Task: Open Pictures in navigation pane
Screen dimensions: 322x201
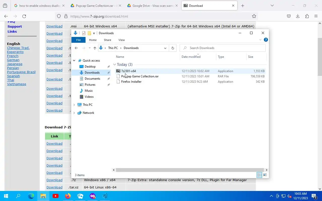Action: click(90, 85)
